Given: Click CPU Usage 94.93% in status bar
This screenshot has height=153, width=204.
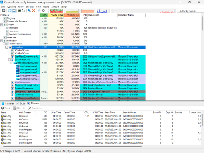Looking at the screenshot, I should [10, 151].
